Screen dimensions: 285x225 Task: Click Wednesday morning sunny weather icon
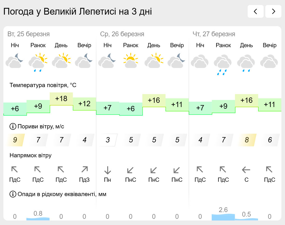[x=131, y=60]
